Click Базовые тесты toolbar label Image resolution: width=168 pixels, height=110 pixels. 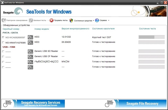(40, 20)
